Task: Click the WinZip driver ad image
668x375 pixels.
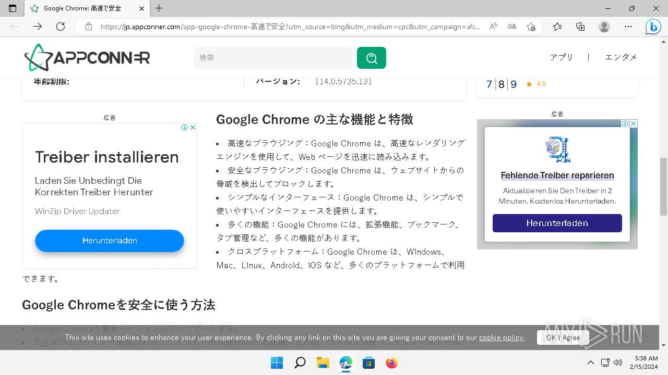Action: pyautogui.click(x=557, y=150)
